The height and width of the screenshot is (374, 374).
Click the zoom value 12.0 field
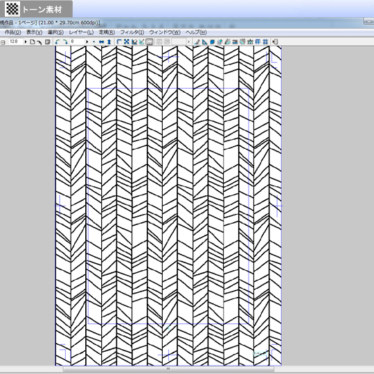click(15, 42)
